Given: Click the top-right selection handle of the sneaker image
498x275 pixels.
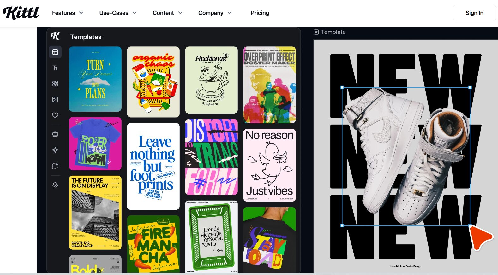Looking at the screenshot, I should [470, 88].
